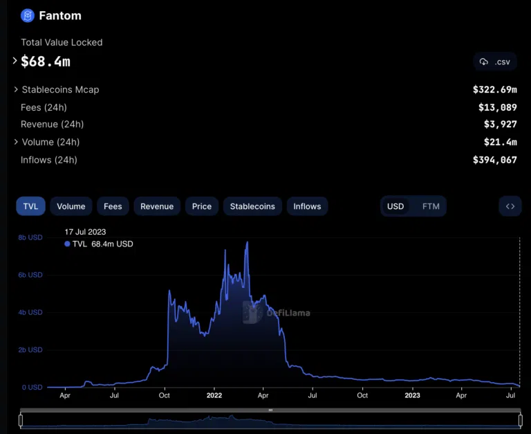Screen dimensions: 531x434
Task: Toggle the TVL chart metric
Action: [30, 206]
